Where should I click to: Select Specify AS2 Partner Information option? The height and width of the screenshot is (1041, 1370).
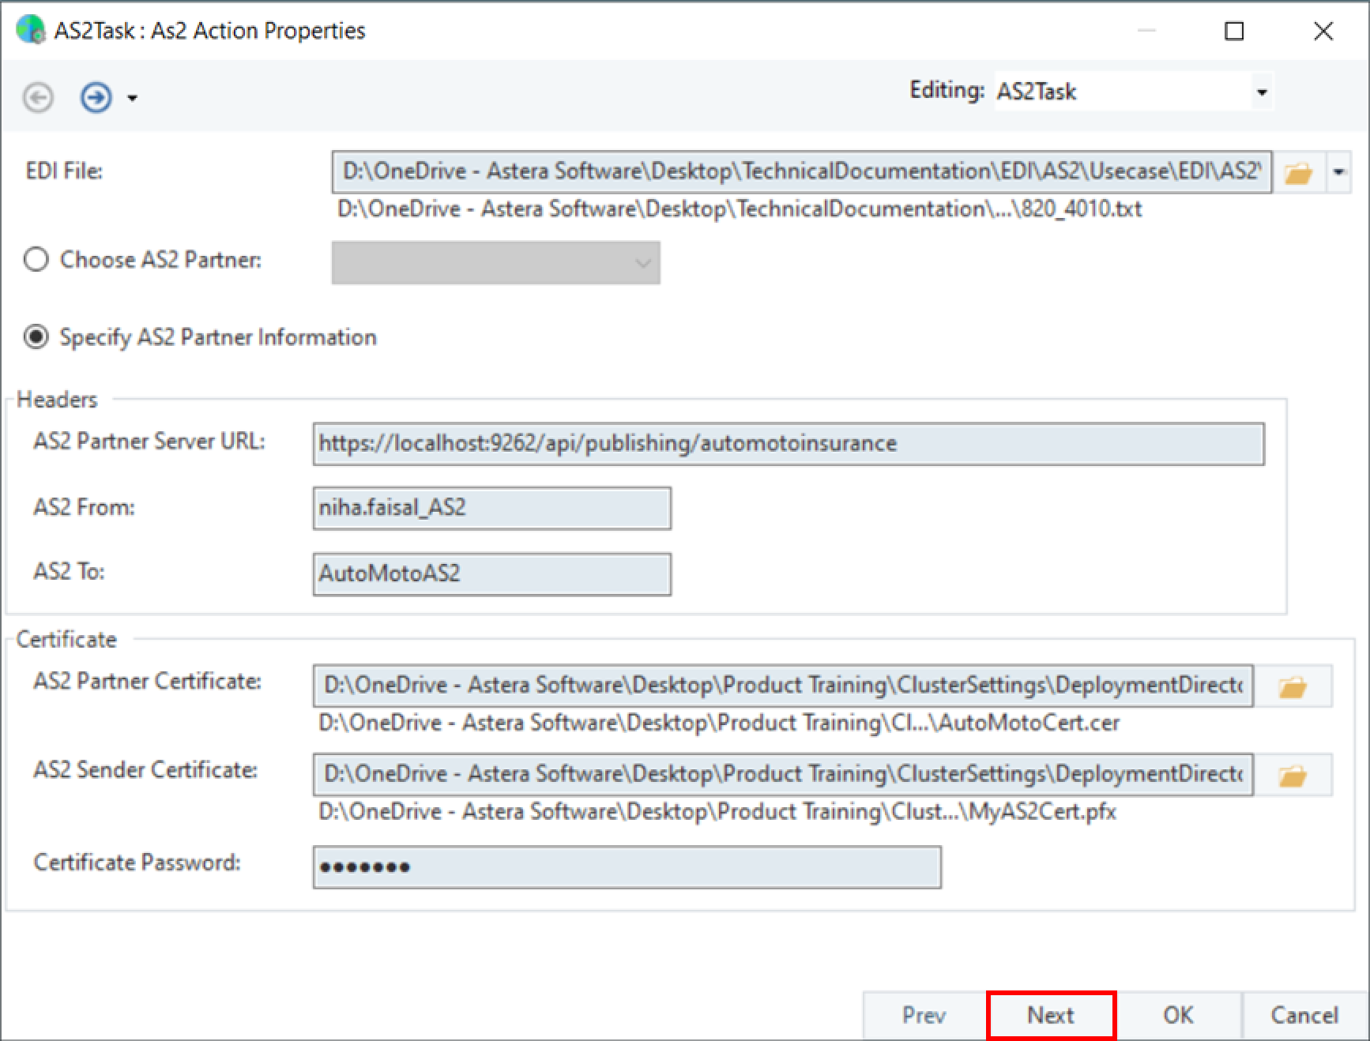36,337
